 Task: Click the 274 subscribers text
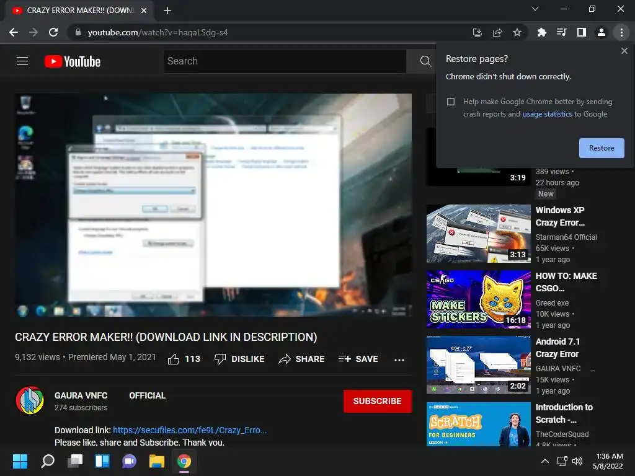(x=81, y=408)
